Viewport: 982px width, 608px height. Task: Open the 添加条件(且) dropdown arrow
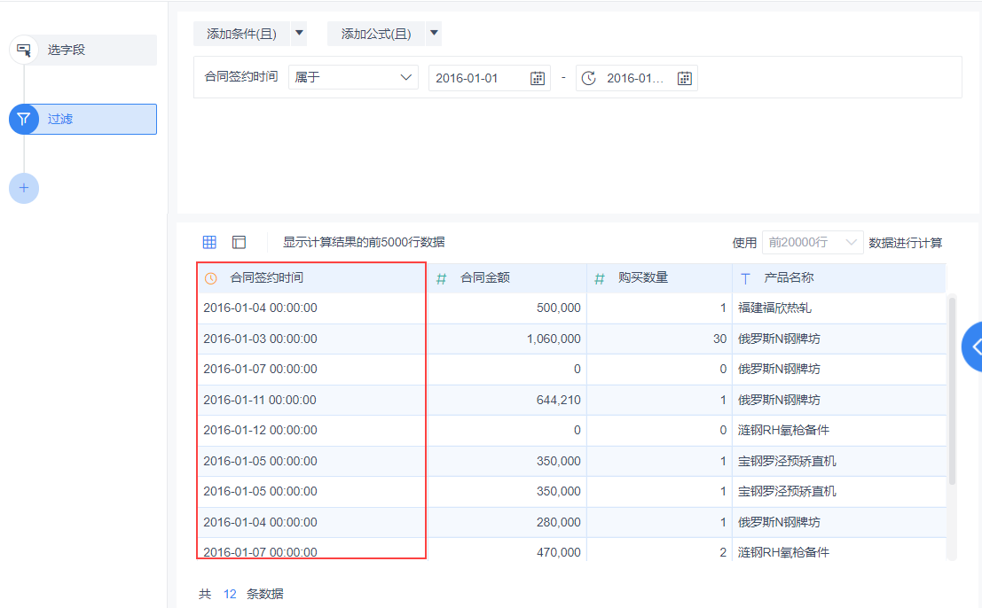click(299, 33)
